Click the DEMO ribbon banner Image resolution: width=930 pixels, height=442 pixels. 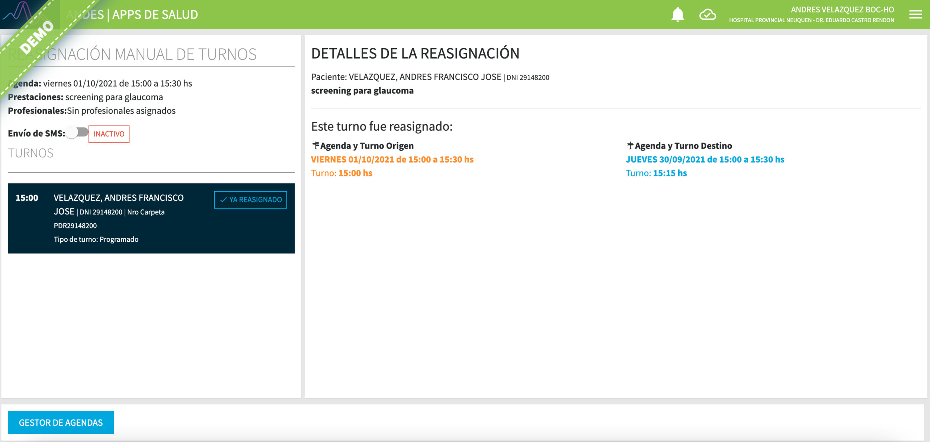coord(37,37)
